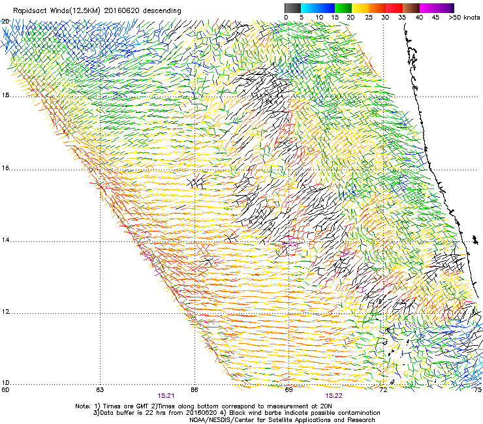The height and width of the screenshot is (424, 483).
Task: Click the gray 0-5 knots color band
Action: click(292, 8)
